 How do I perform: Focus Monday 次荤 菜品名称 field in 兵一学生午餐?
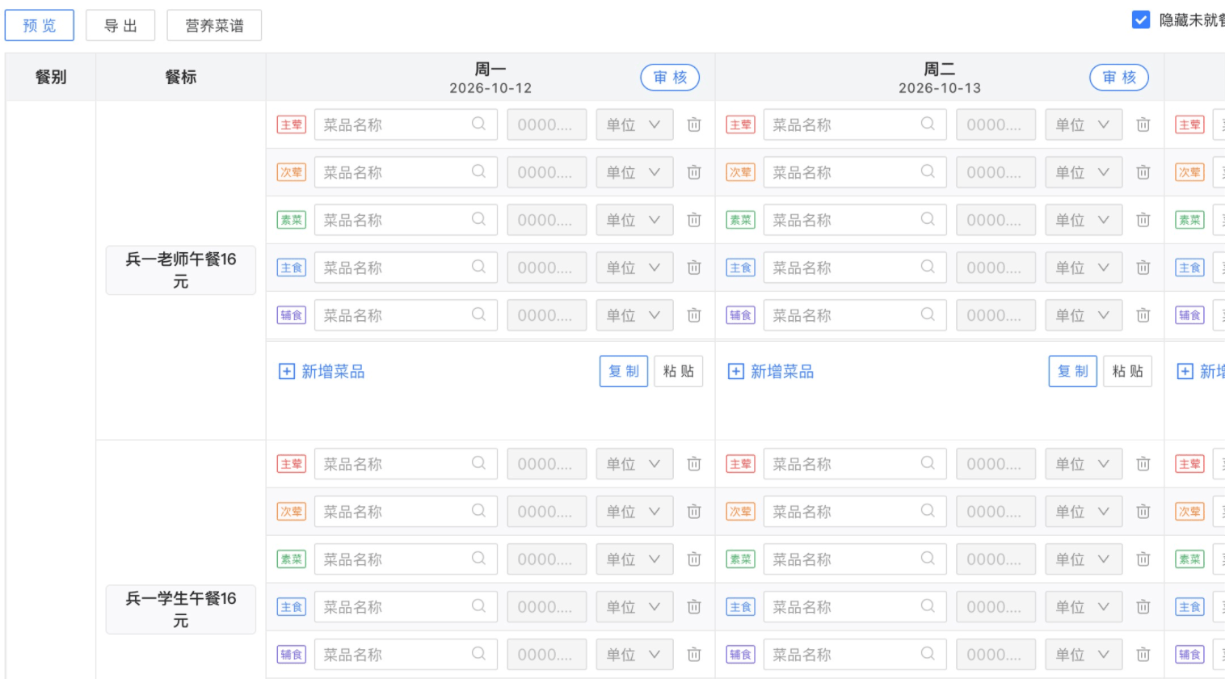click(x=406, y=512)
